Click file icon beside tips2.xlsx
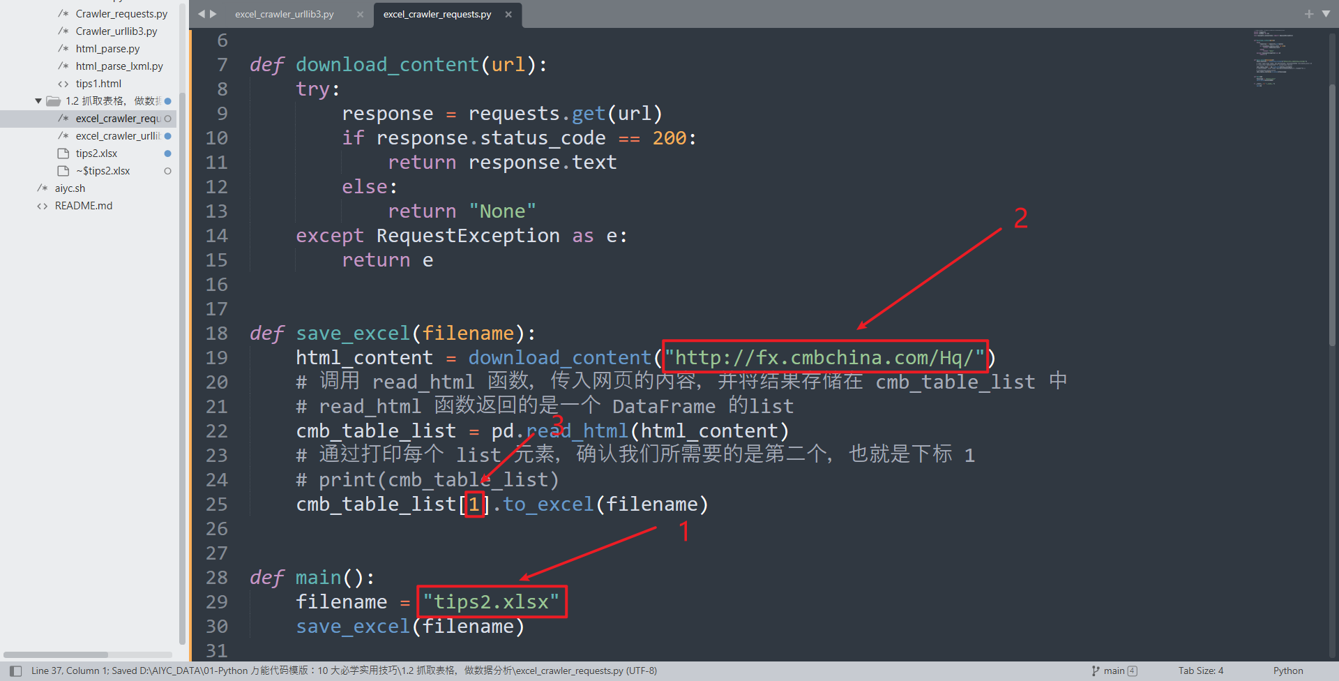The width and height of the screenshot is (1339, 681). [x=63, y=154]
